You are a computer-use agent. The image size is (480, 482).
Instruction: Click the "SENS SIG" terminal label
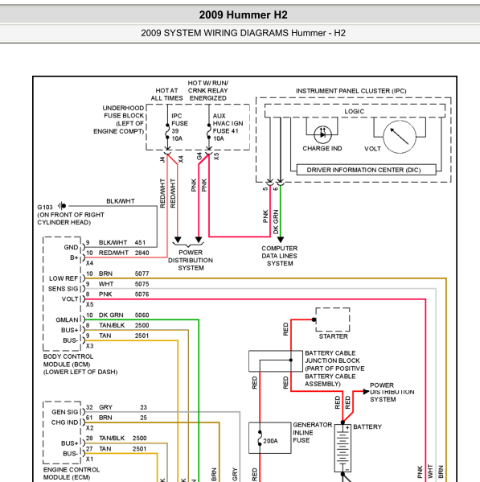(x=63, y=289)
